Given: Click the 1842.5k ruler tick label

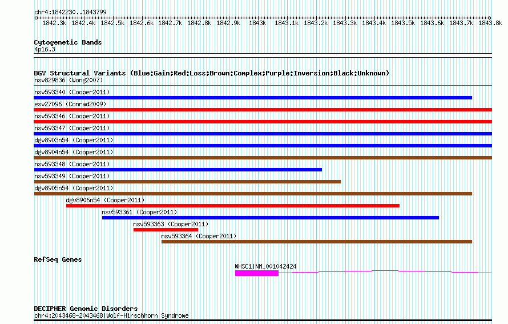Looking at the screenshot, I should coord(112,23).
